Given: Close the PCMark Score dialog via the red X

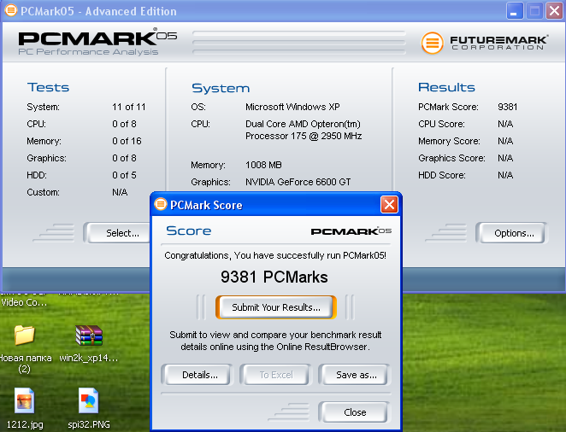Looking at the screenshot, I should tap(389, 205).
